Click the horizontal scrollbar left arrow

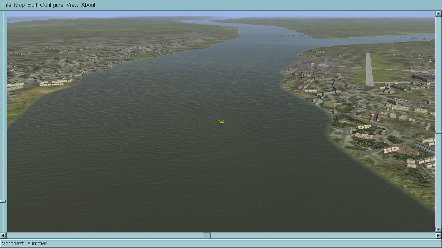(3, 236)
